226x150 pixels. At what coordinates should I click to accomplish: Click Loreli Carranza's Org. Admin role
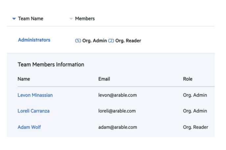(195, 111)
